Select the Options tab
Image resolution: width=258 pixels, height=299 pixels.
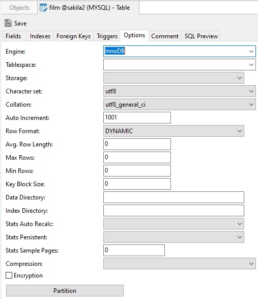click(x=134, y=35)
